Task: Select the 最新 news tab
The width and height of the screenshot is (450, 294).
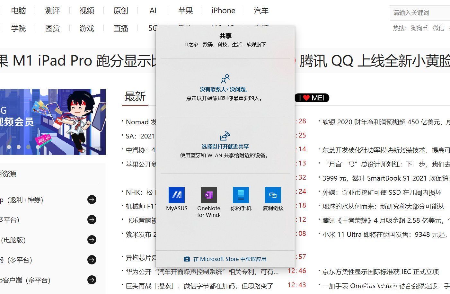Action: click(135, 96)
